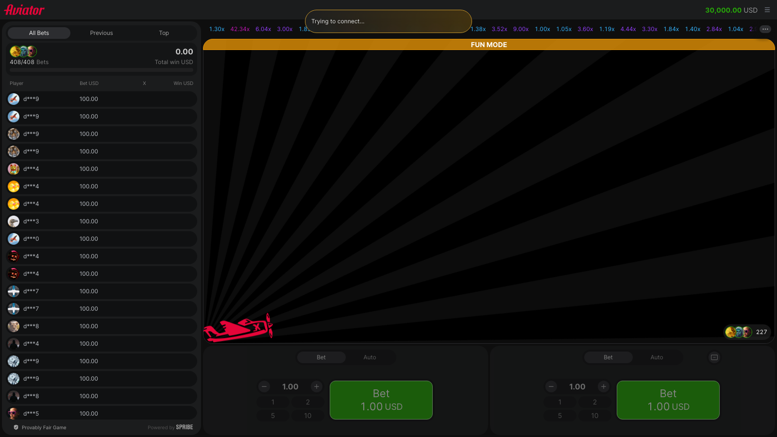Choose quick amount 10 in the right panel
The height and width of the screenshot is (437, 777).
595,416
